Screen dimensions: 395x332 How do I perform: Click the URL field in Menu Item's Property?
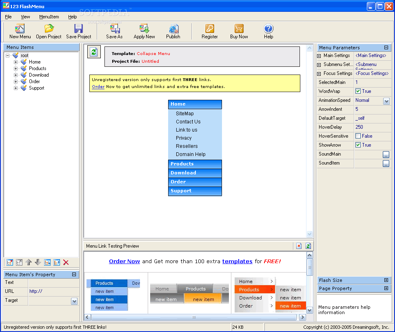[x=53, y=291]
